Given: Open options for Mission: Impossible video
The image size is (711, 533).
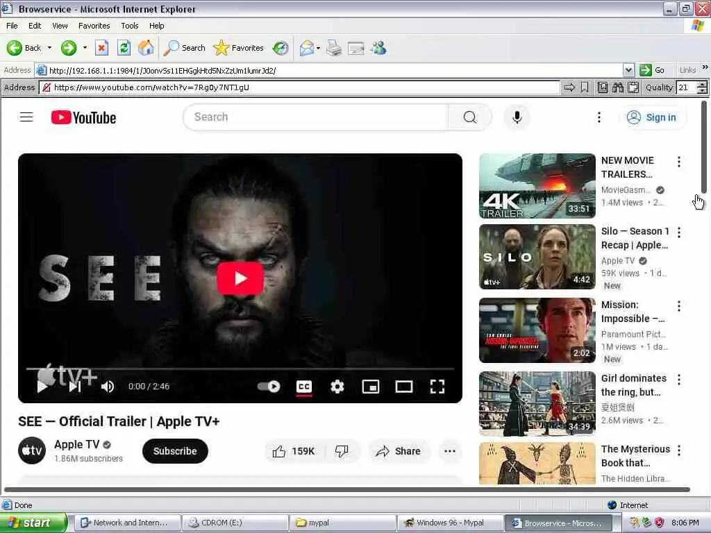Looking at the screenshot, I should [679, 306].
